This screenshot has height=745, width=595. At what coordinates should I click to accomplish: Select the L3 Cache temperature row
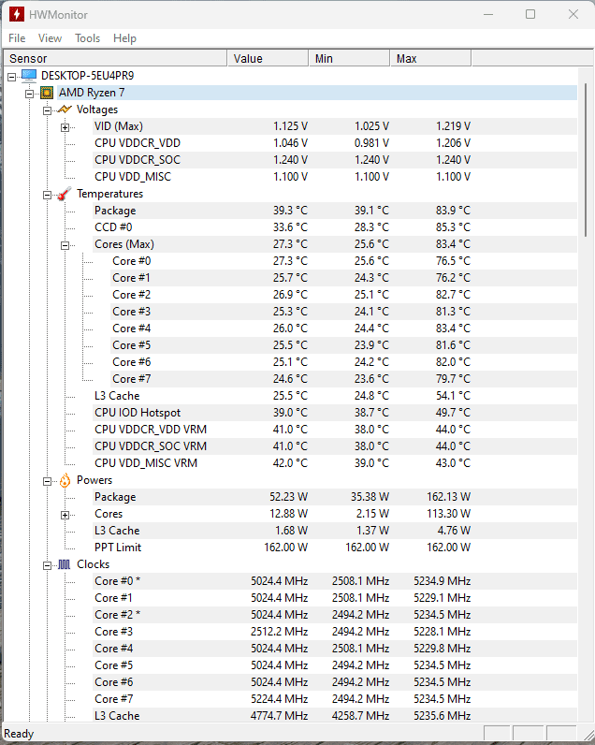[335, 396]
